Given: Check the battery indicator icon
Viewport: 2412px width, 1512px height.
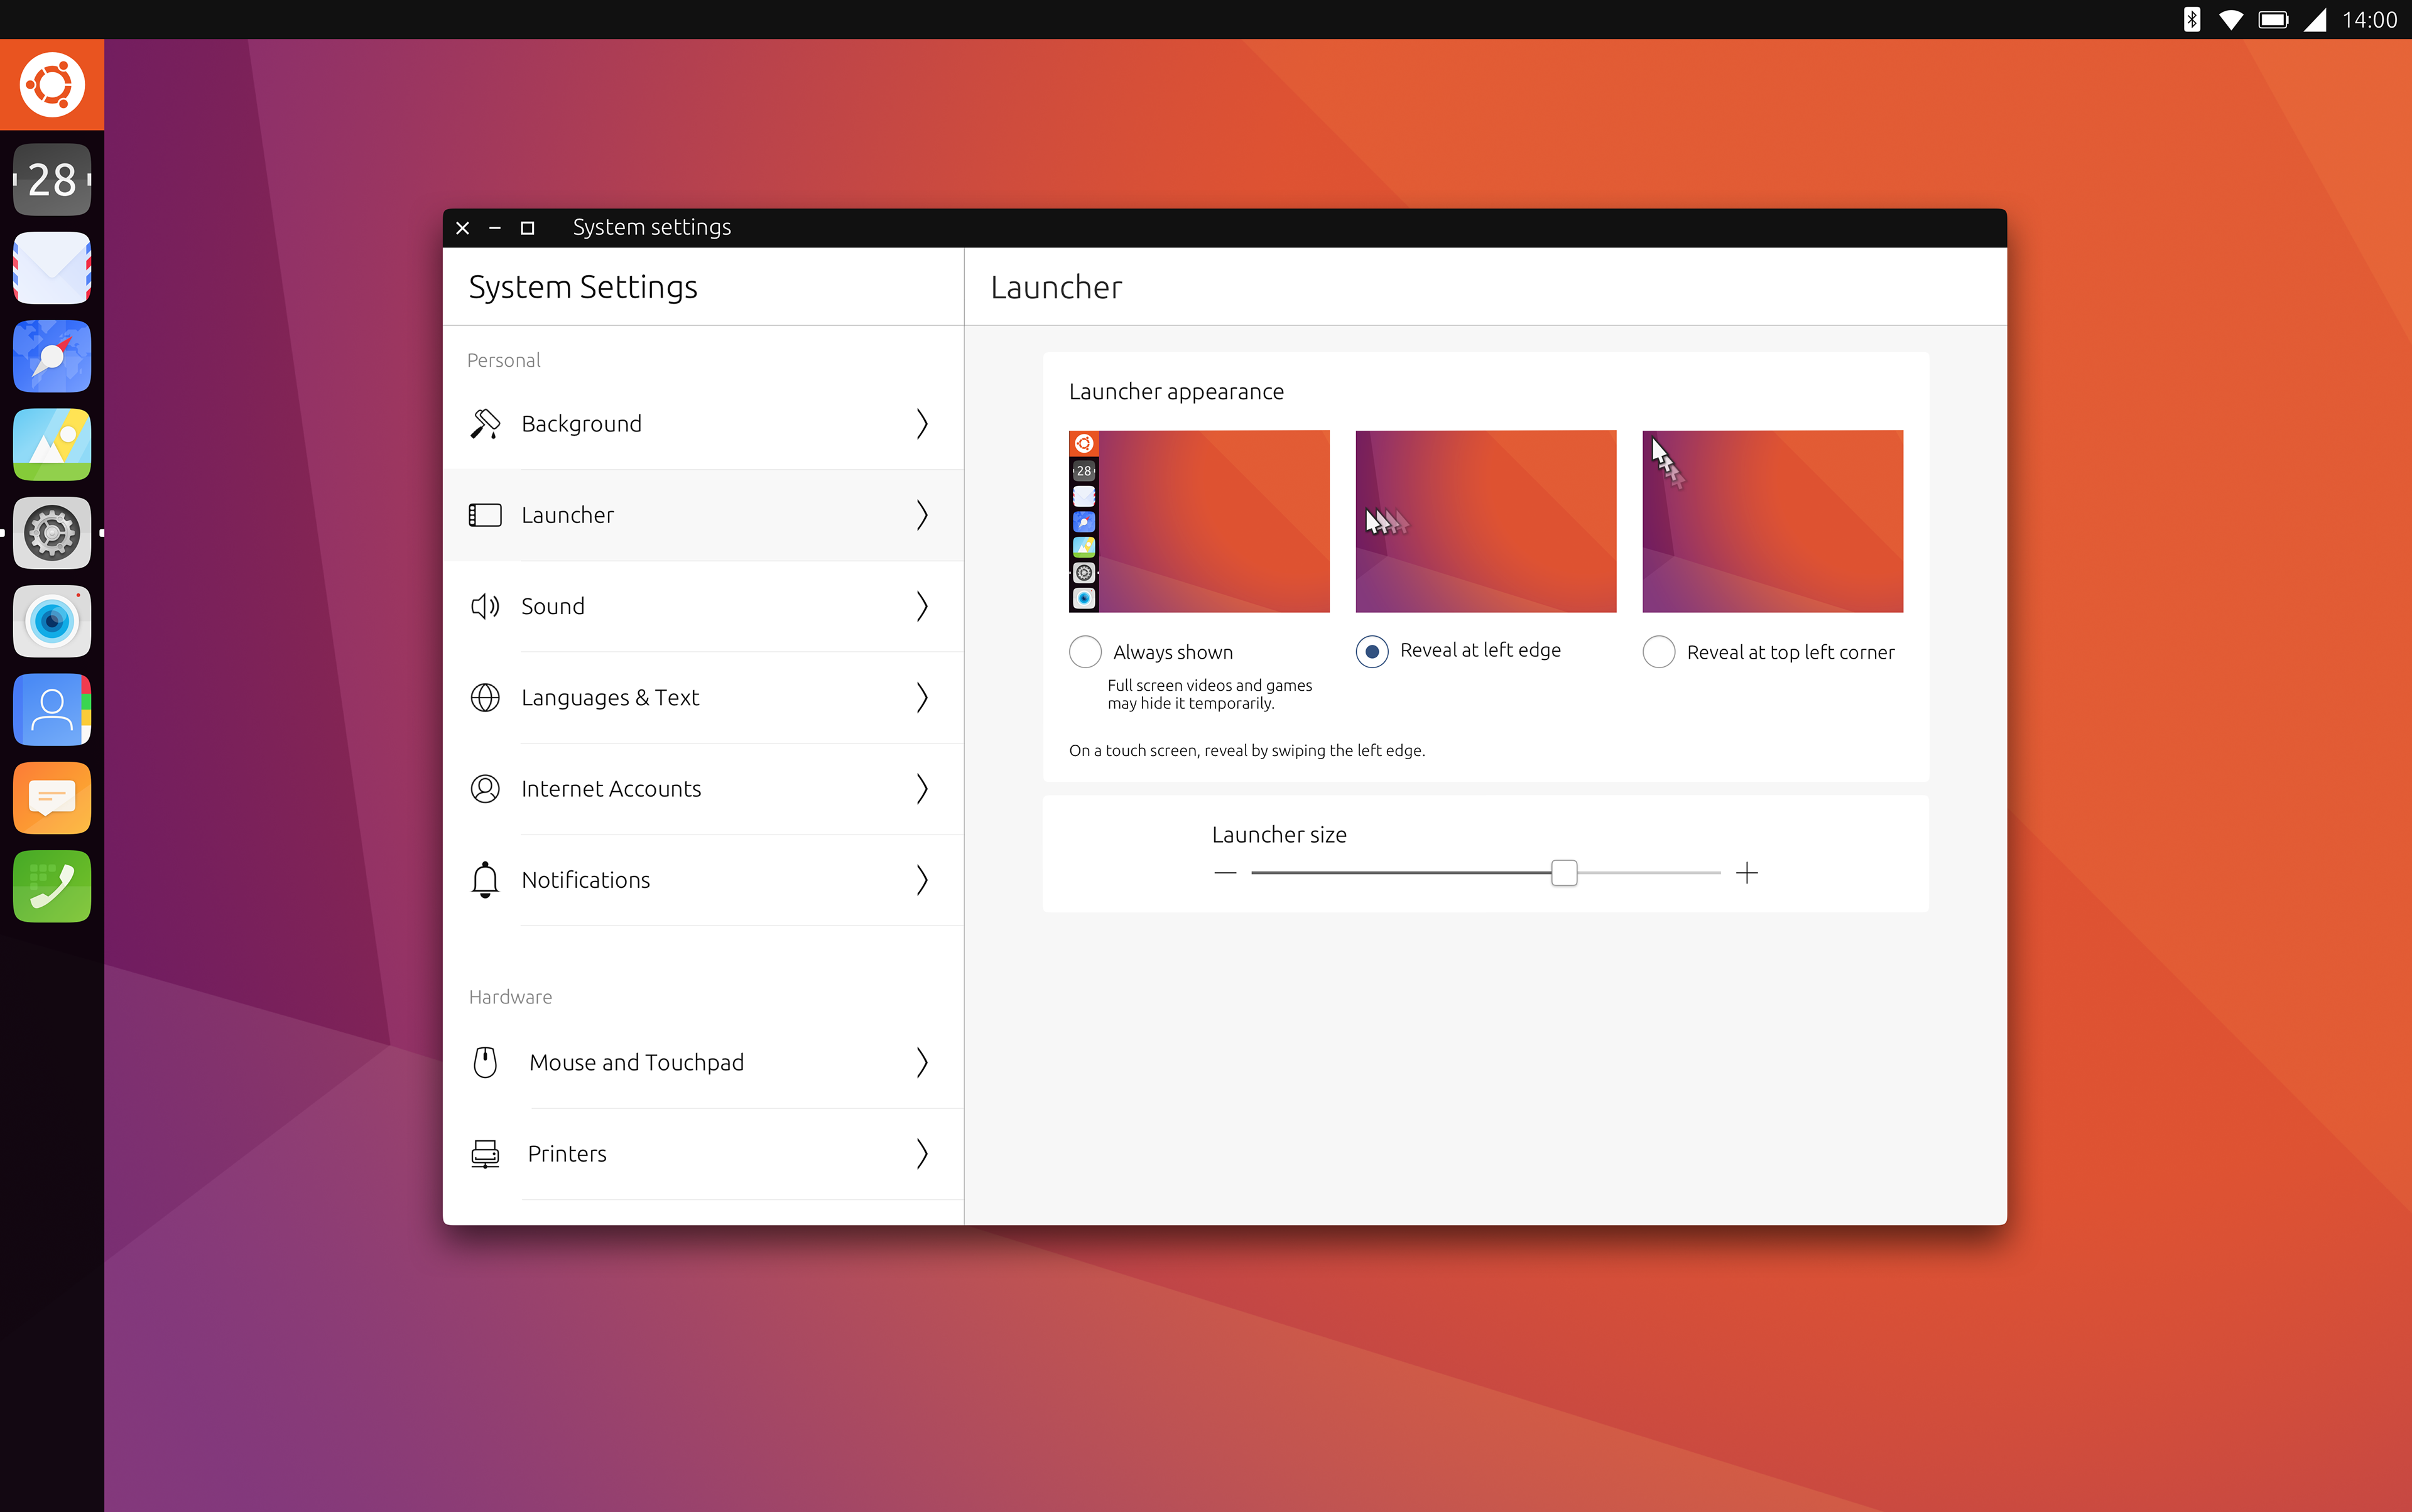Looking at the screenshot, I should (2274, 20).
